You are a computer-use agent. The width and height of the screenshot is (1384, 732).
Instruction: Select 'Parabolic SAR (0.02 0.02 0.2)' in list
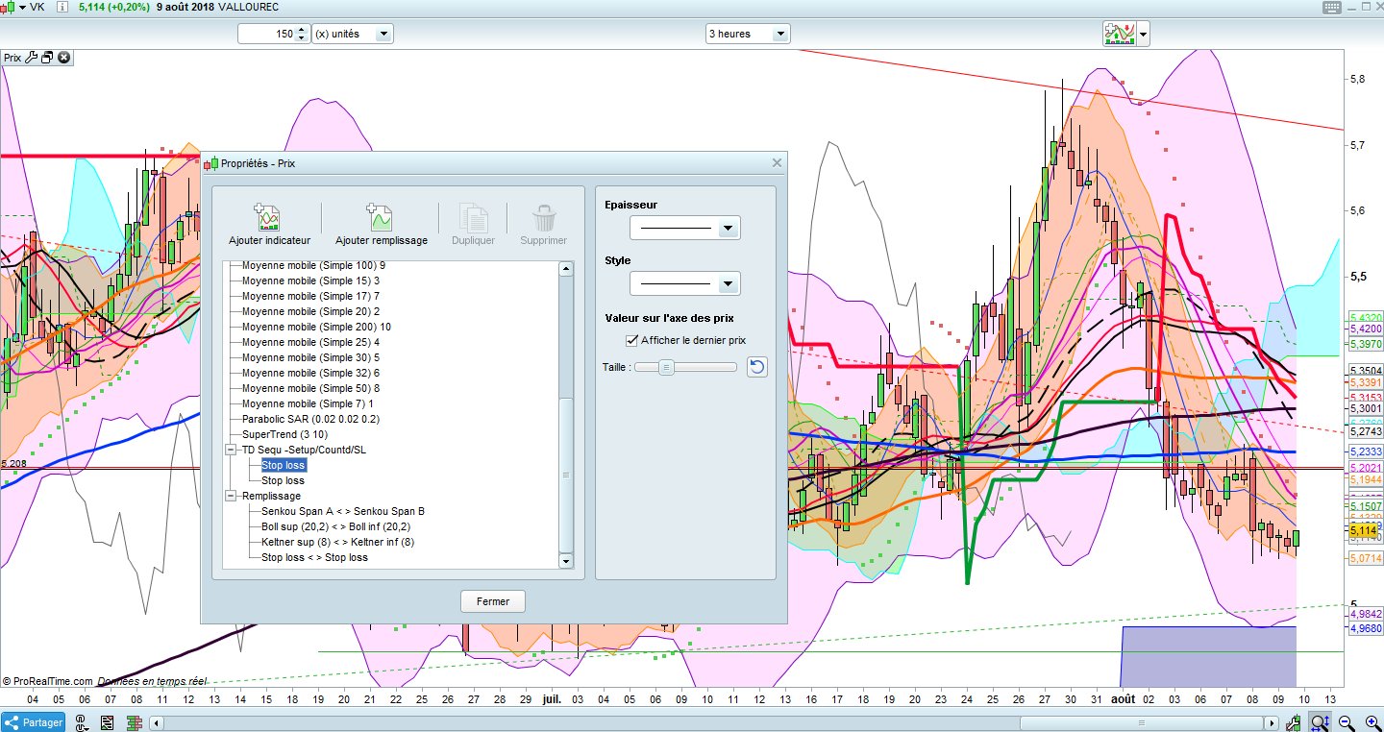[309, 419]
